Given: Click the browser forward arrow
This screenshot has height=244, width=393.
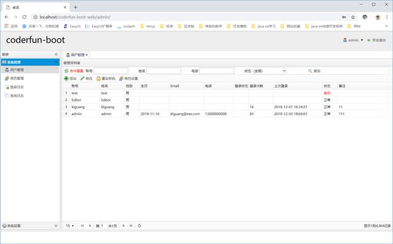Looking at the screenshot, I should point(15,17).
